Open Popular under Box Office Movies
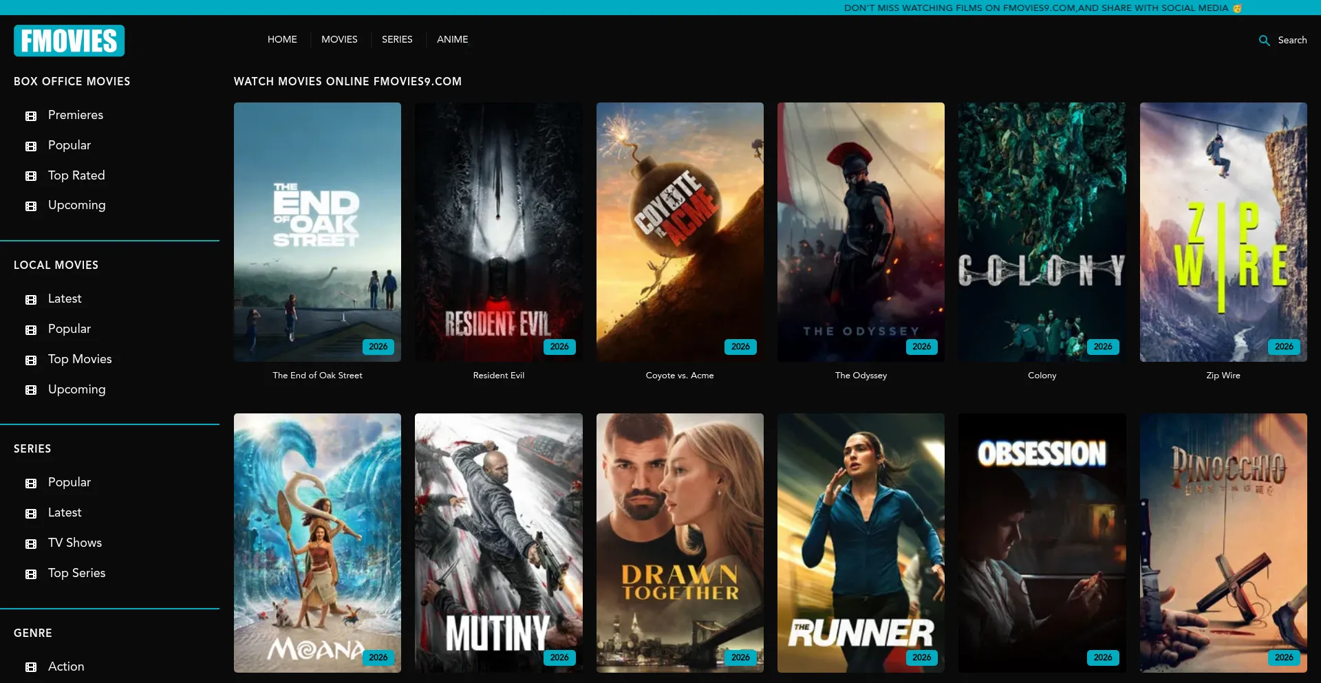This screenshot has height=683, width=1321. pos(69,145)
